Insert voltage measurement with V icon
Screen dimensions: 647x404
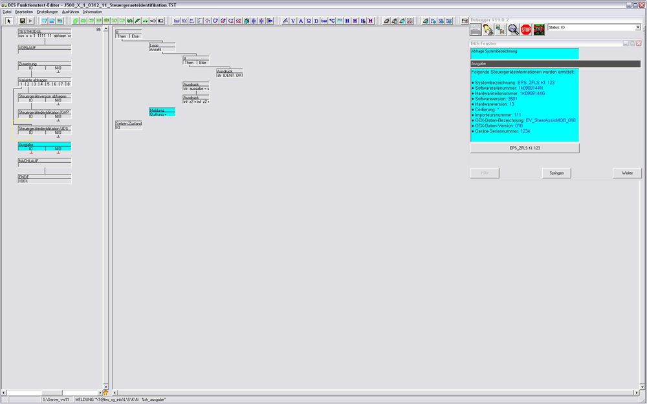point(293,21)
